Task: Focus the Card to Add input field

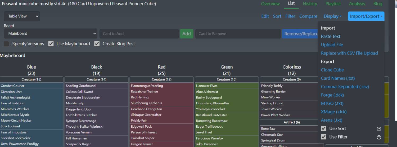Action: click(139, 34)
